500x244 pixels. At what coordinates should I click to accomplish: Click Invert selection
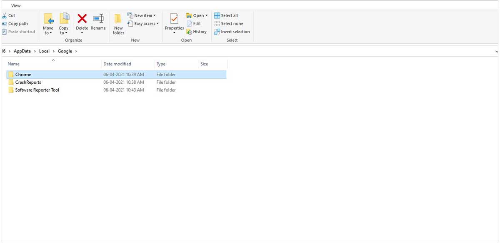(232, 32)
